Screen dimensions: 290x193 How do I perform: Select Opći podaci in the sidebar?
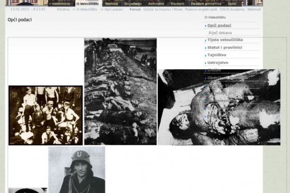tap(219, 25)
